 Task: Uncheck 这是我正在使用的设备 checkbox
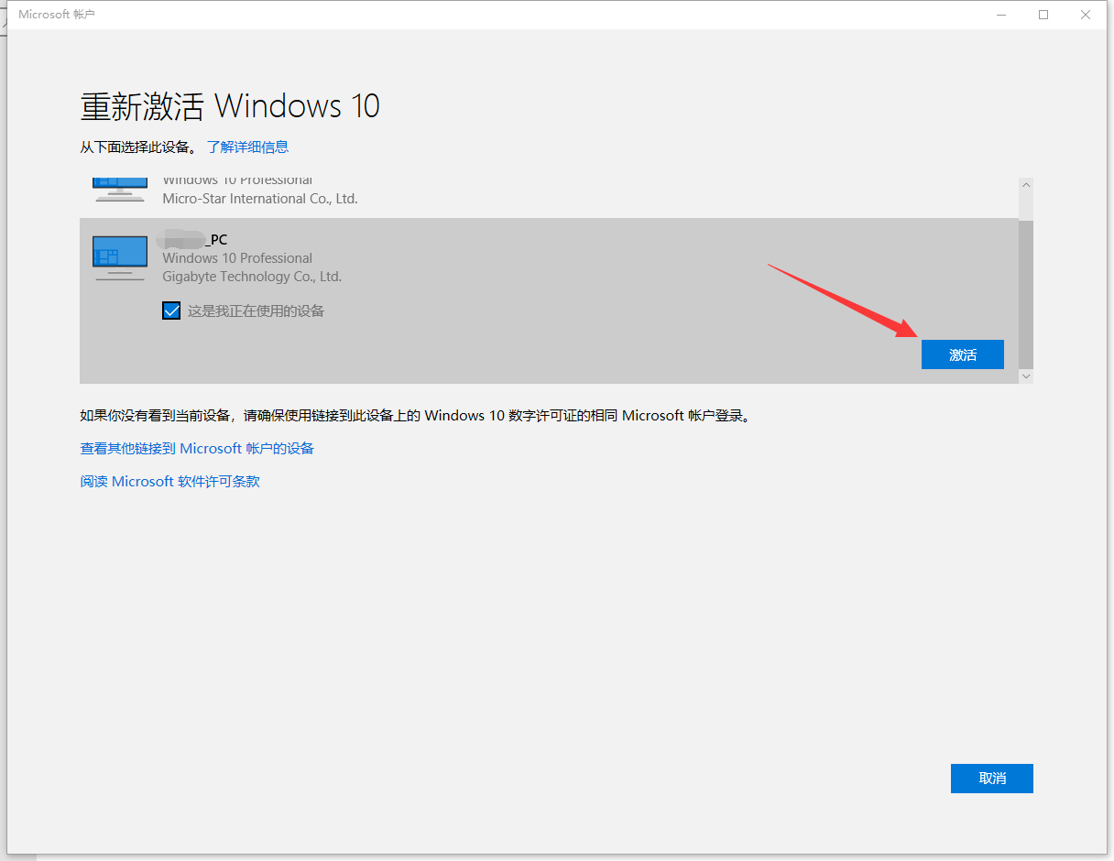click(171, 311)
